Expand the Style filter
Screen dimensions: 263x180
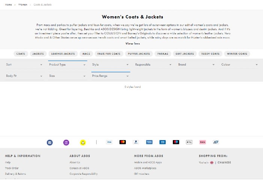pyautogui.click(x=110, y=64)
